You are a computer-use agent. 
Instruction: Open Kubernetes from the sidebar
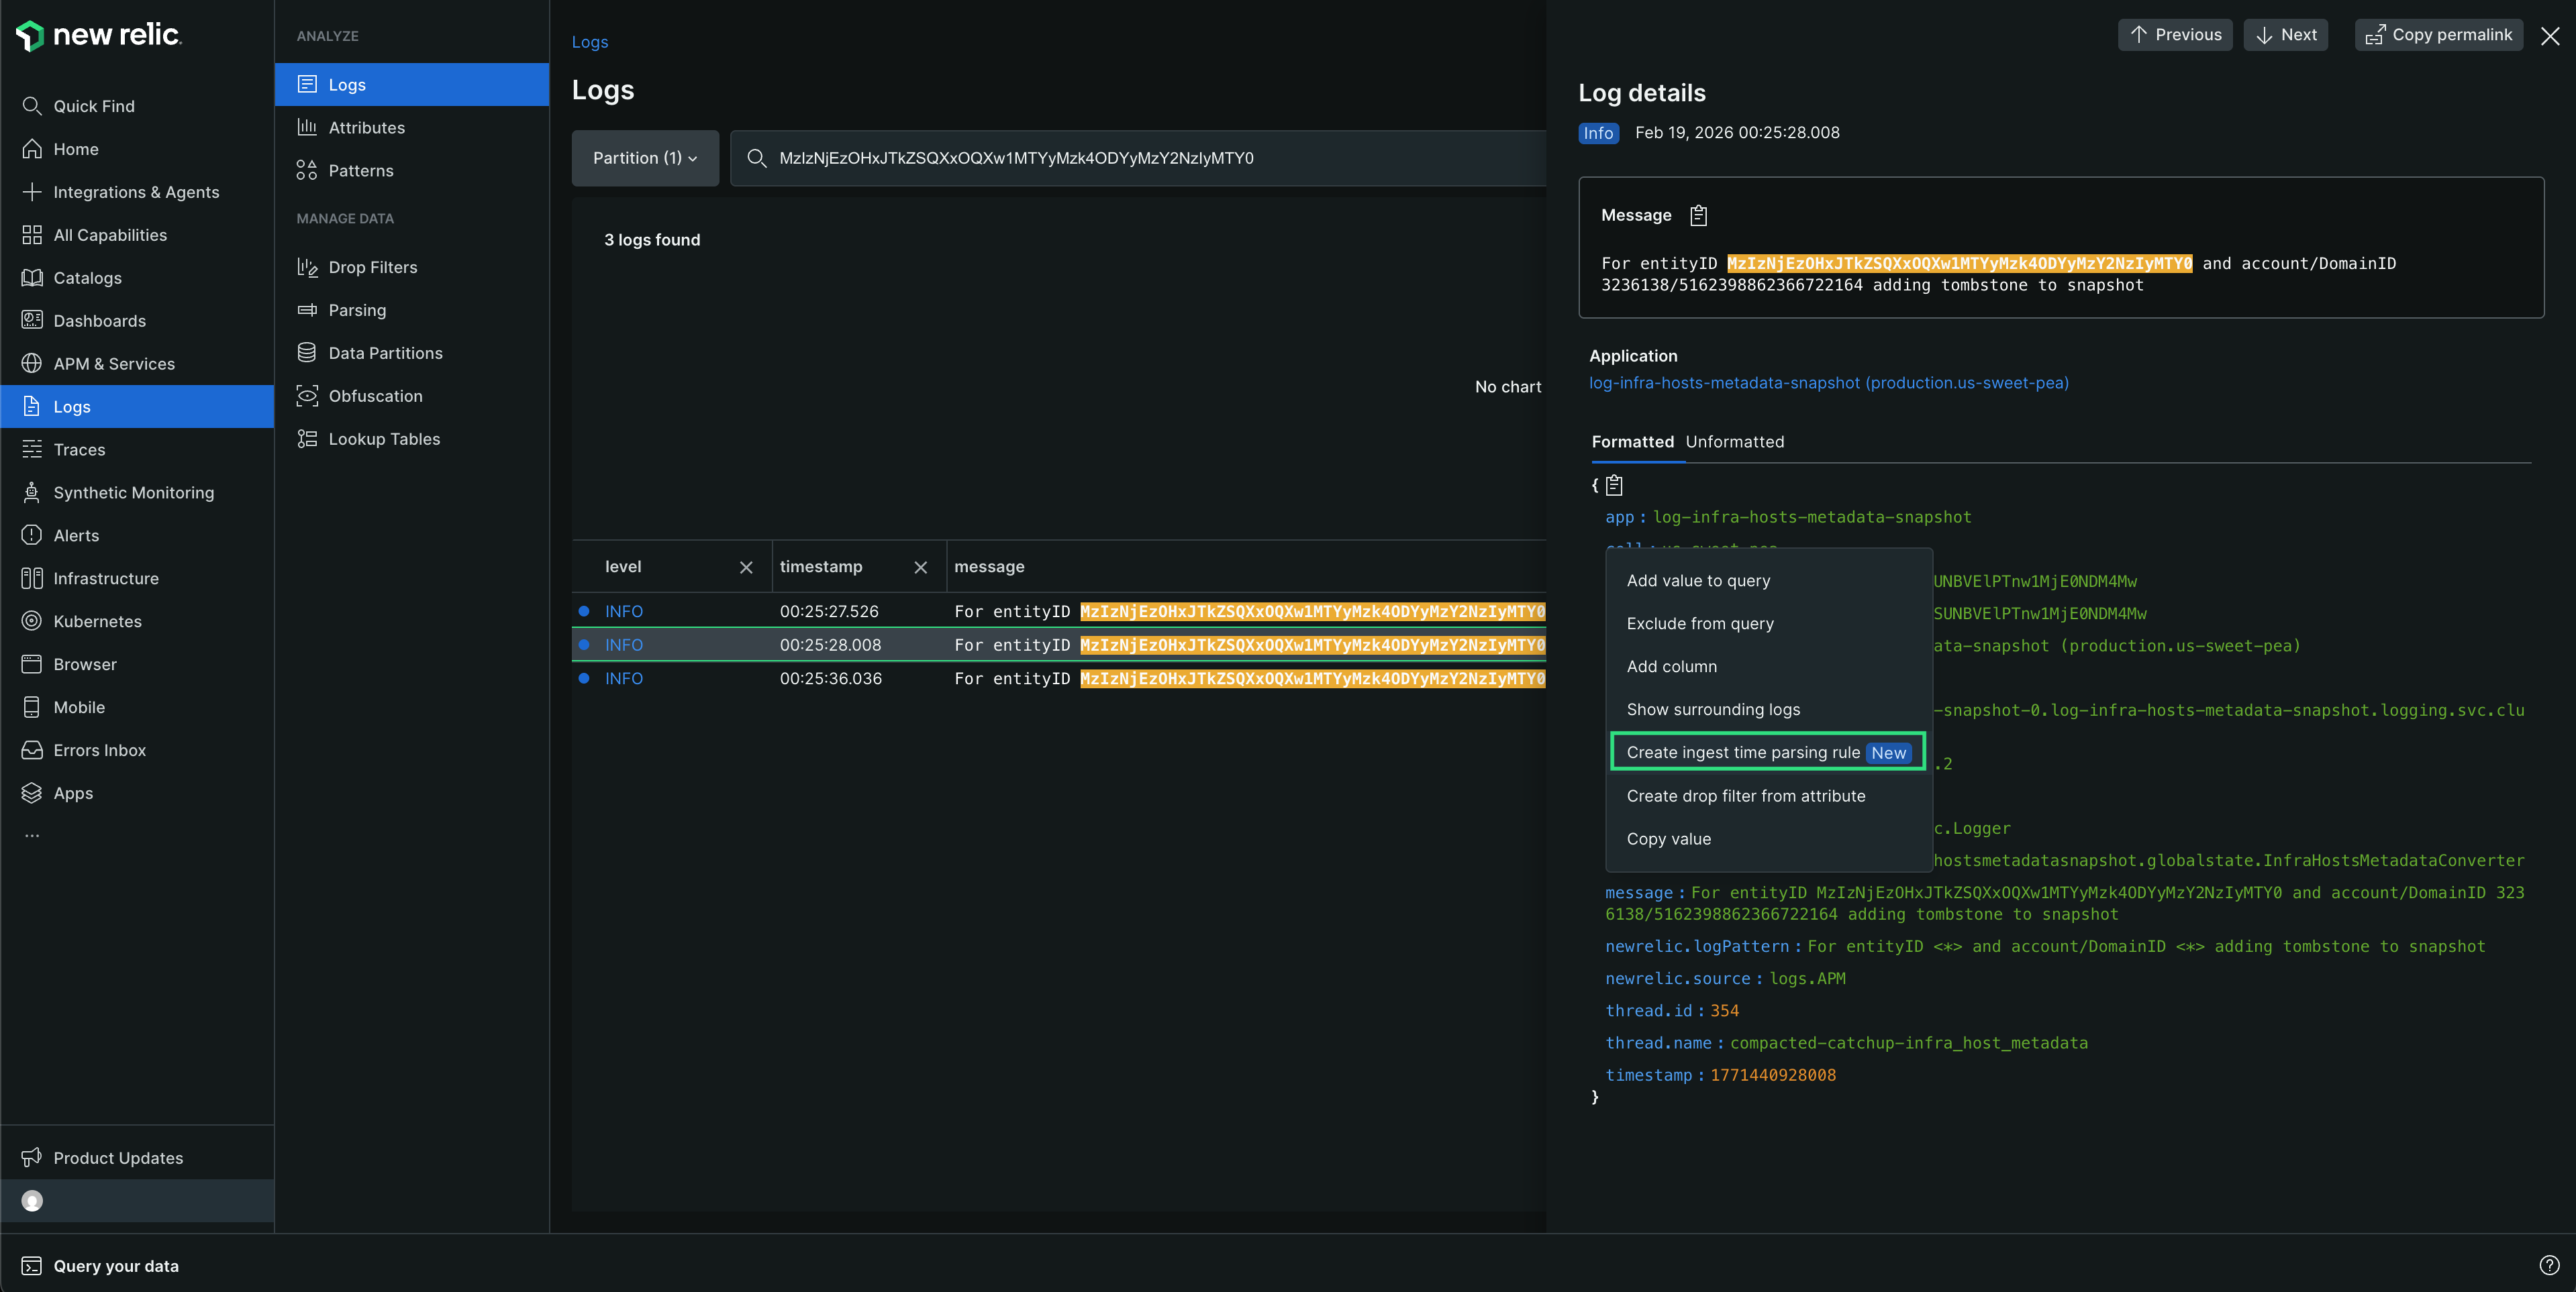point(97,622)
